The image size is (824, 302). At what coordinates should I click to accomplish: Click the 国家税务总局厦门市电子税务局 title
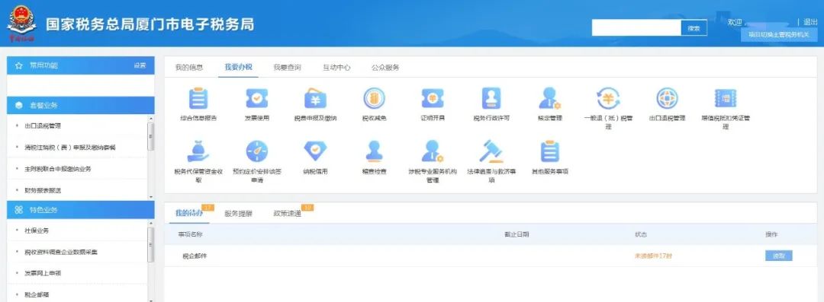click(150, 24)
